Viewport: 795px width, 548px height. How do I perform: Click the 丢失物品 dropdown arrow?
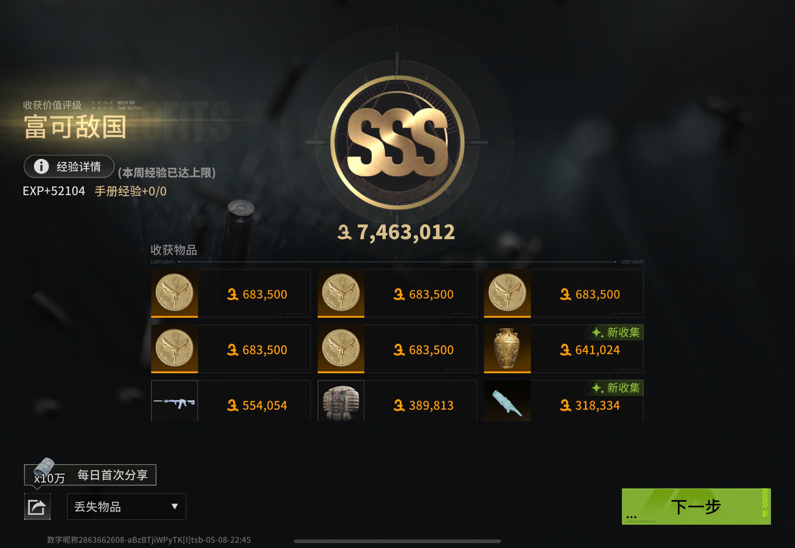point(175,507)
